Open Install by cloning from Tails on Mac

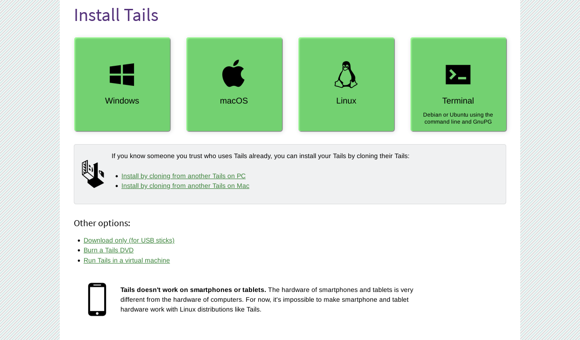pos(185,186)
